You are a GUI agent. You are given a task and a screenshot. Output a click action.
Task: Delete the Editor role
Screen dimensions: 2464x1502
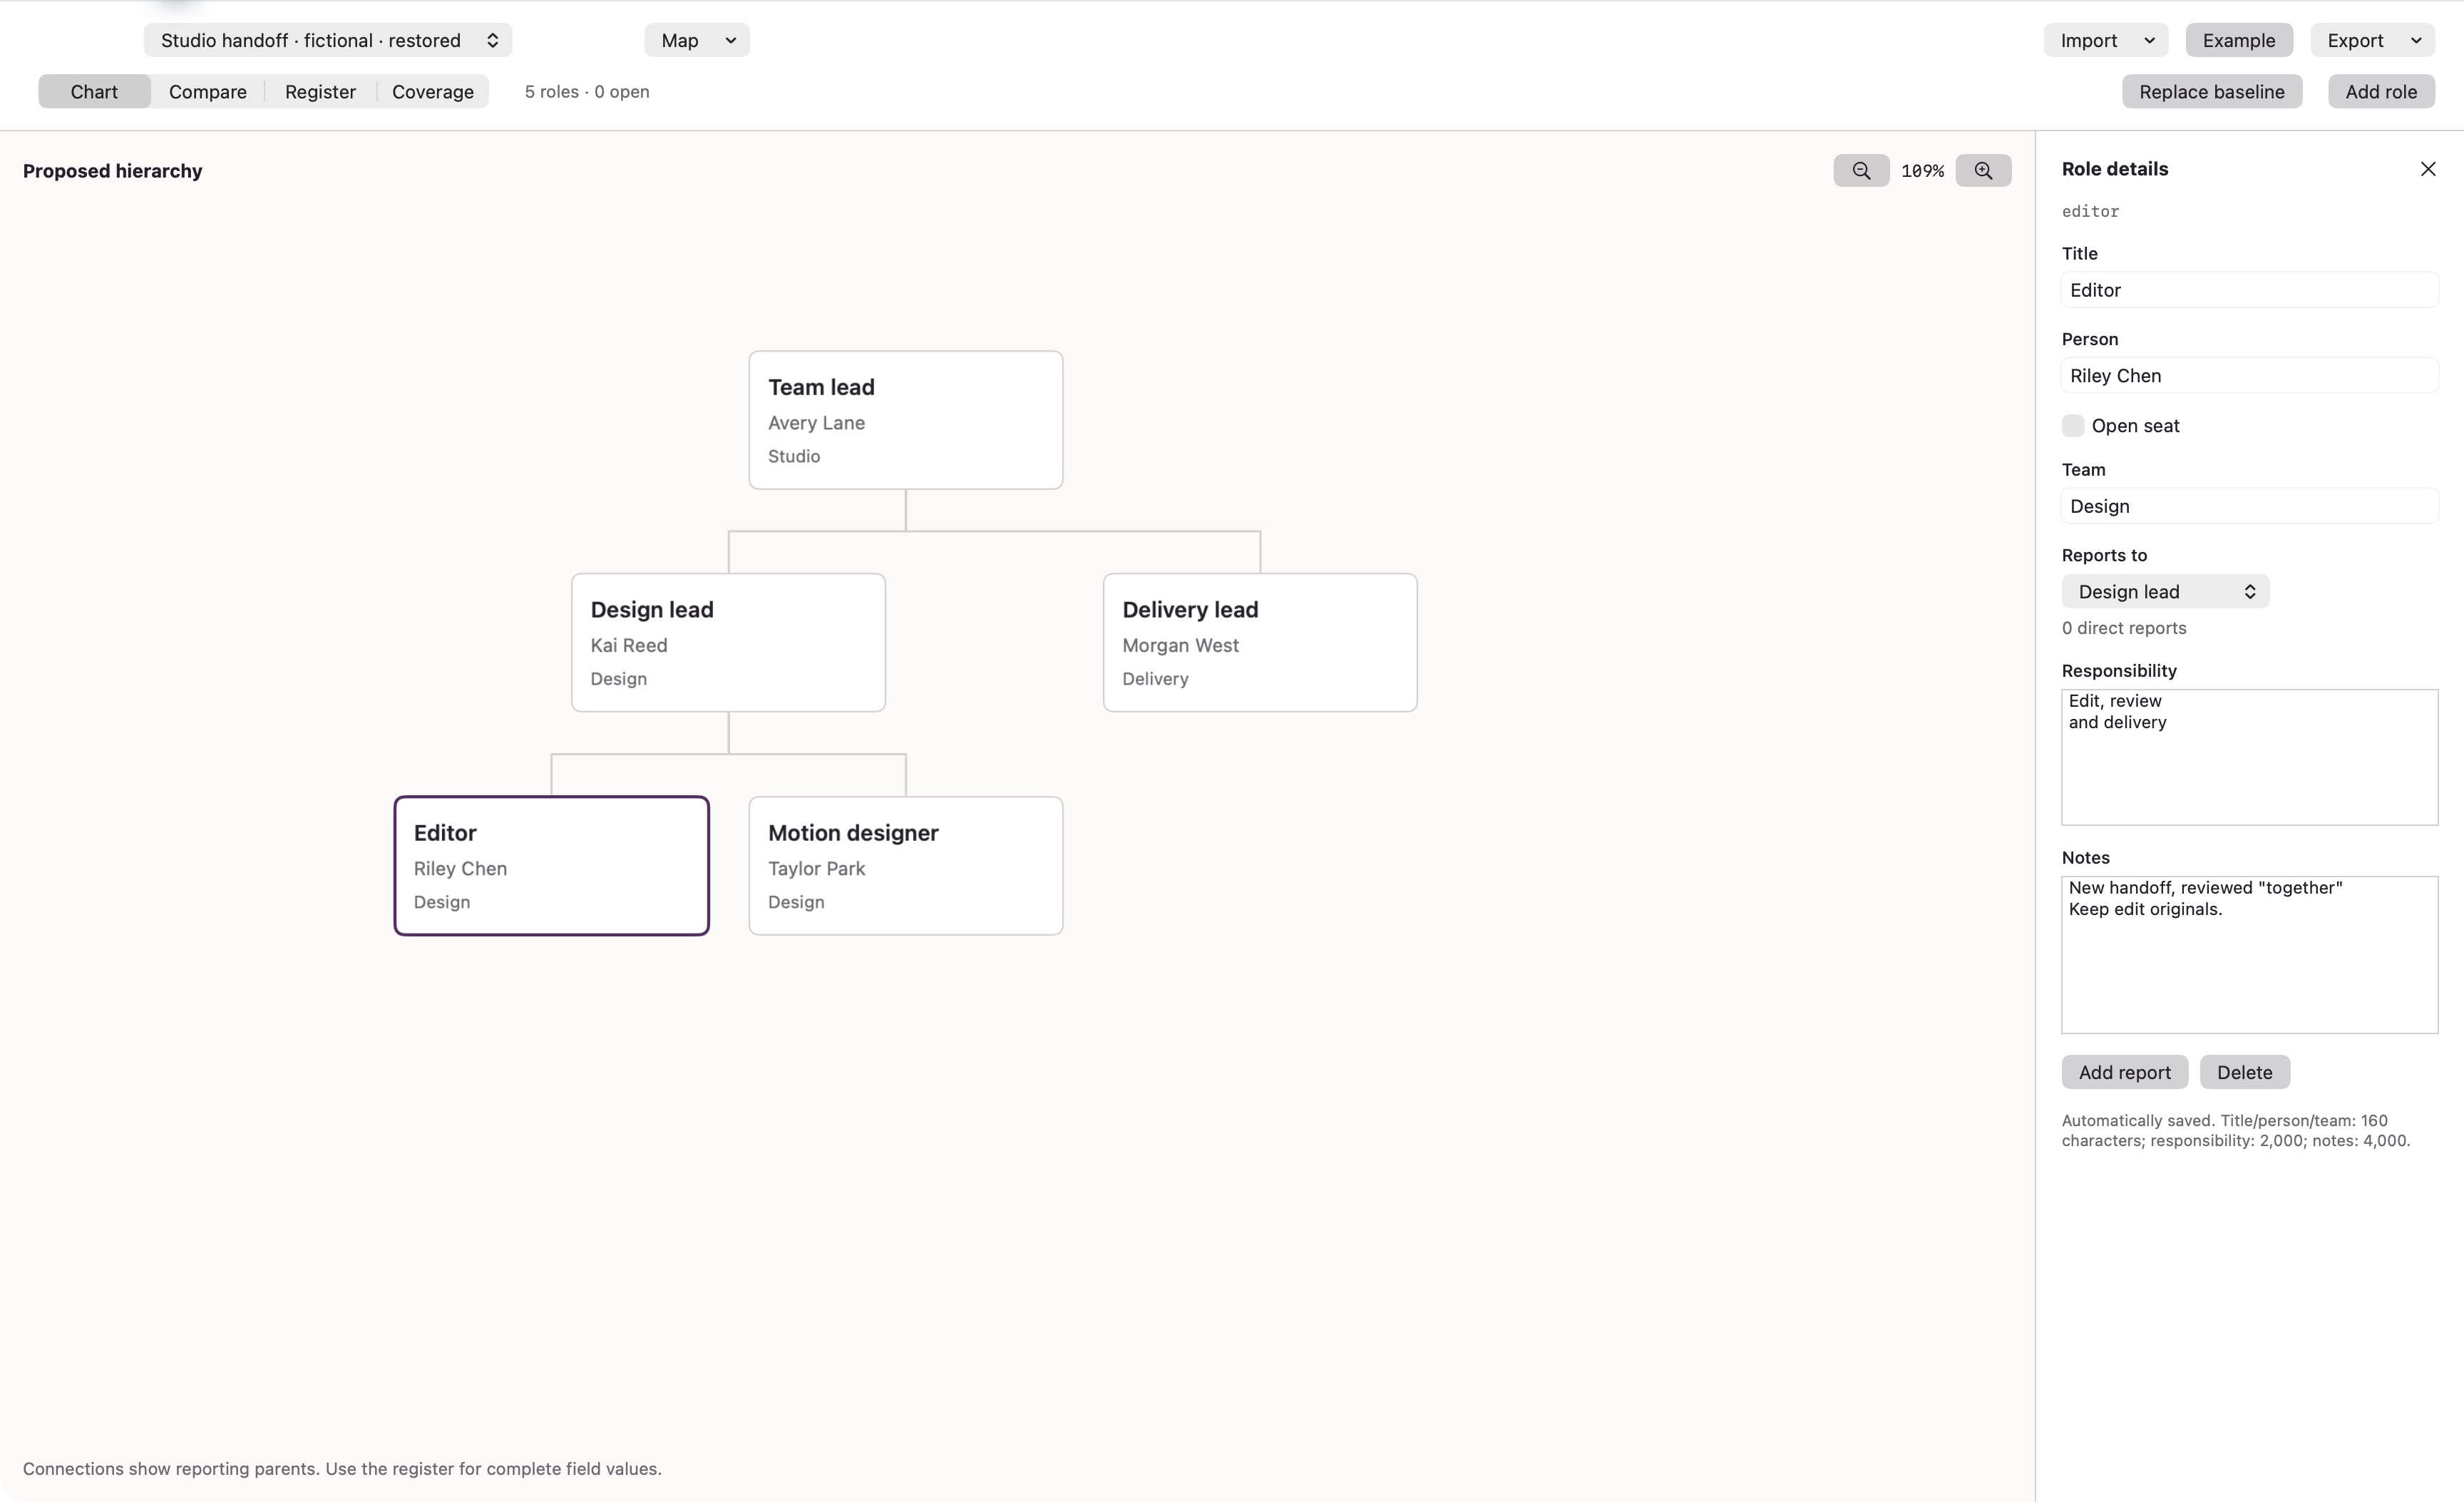(2244, 1072)
